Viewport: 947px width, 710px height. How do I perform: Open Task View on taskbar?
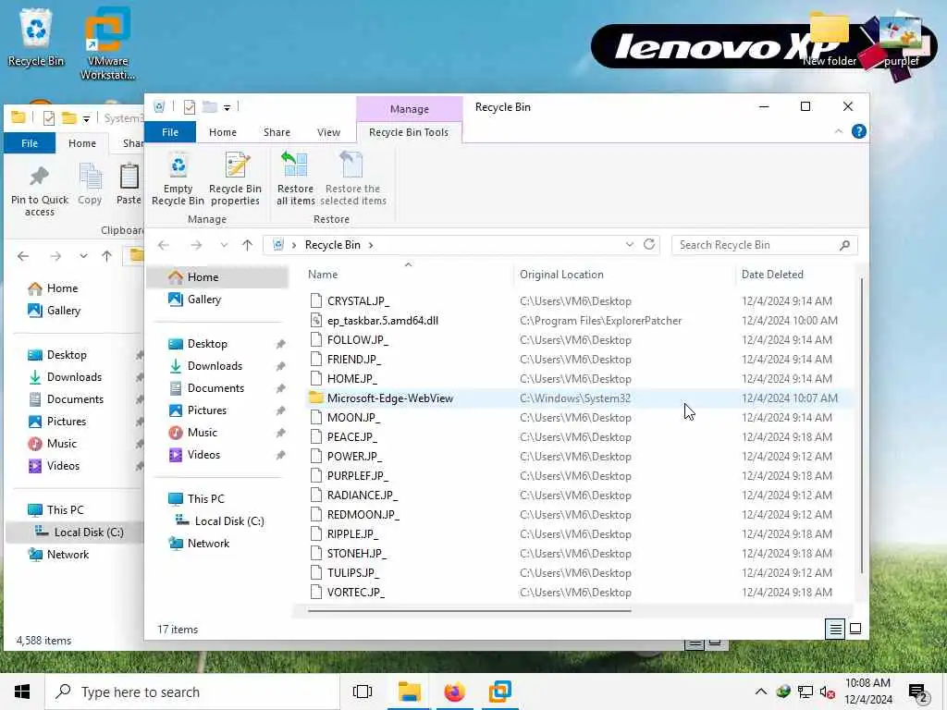point(363,692)
